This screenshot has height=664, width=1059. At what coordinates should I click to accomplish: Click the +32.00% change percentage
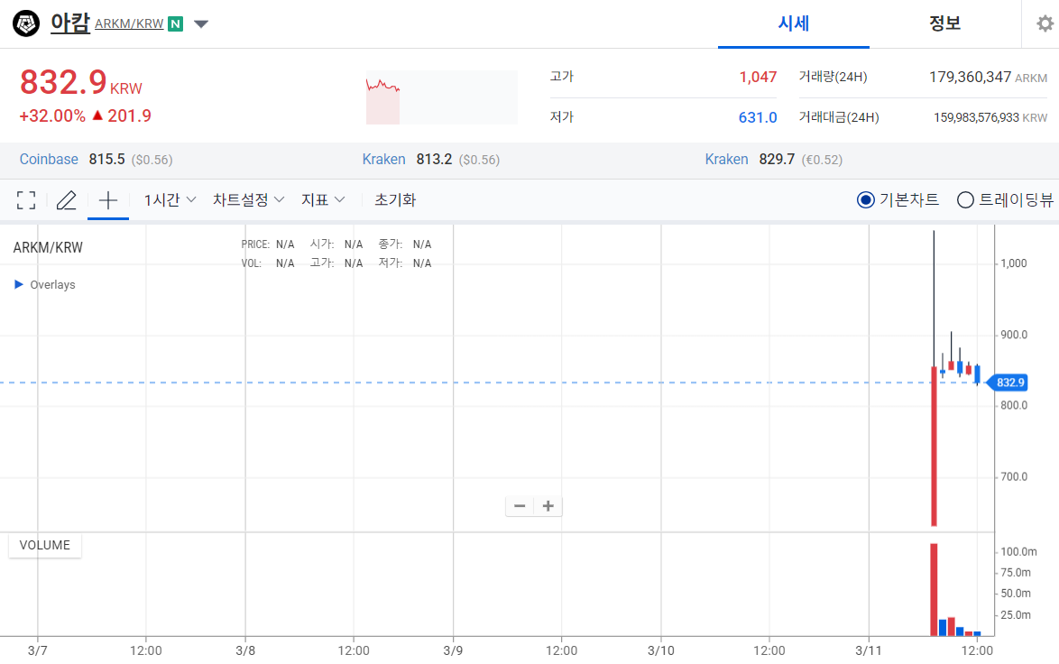click(52, 116)
